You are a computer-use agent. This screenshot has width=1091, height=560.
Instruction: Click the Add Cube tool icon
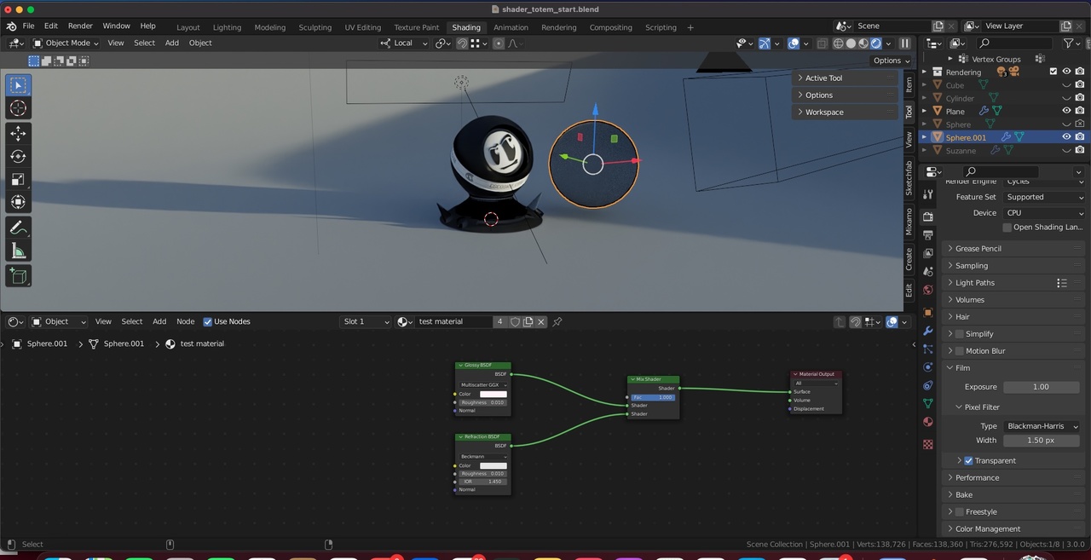[x=18, y=275]
